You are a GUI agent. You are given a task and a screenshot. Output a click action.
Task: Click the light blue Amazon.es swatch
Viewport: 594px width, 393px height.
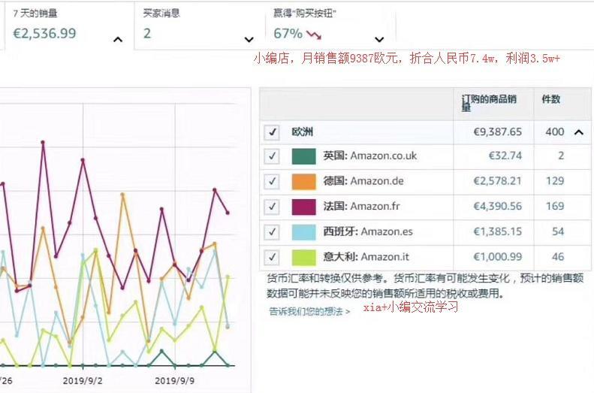pos(304,232)
